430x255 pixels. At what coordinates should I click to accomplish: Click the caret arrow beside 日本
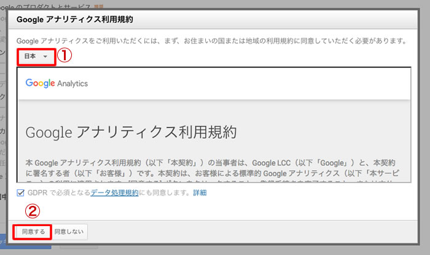click(45, 57)
